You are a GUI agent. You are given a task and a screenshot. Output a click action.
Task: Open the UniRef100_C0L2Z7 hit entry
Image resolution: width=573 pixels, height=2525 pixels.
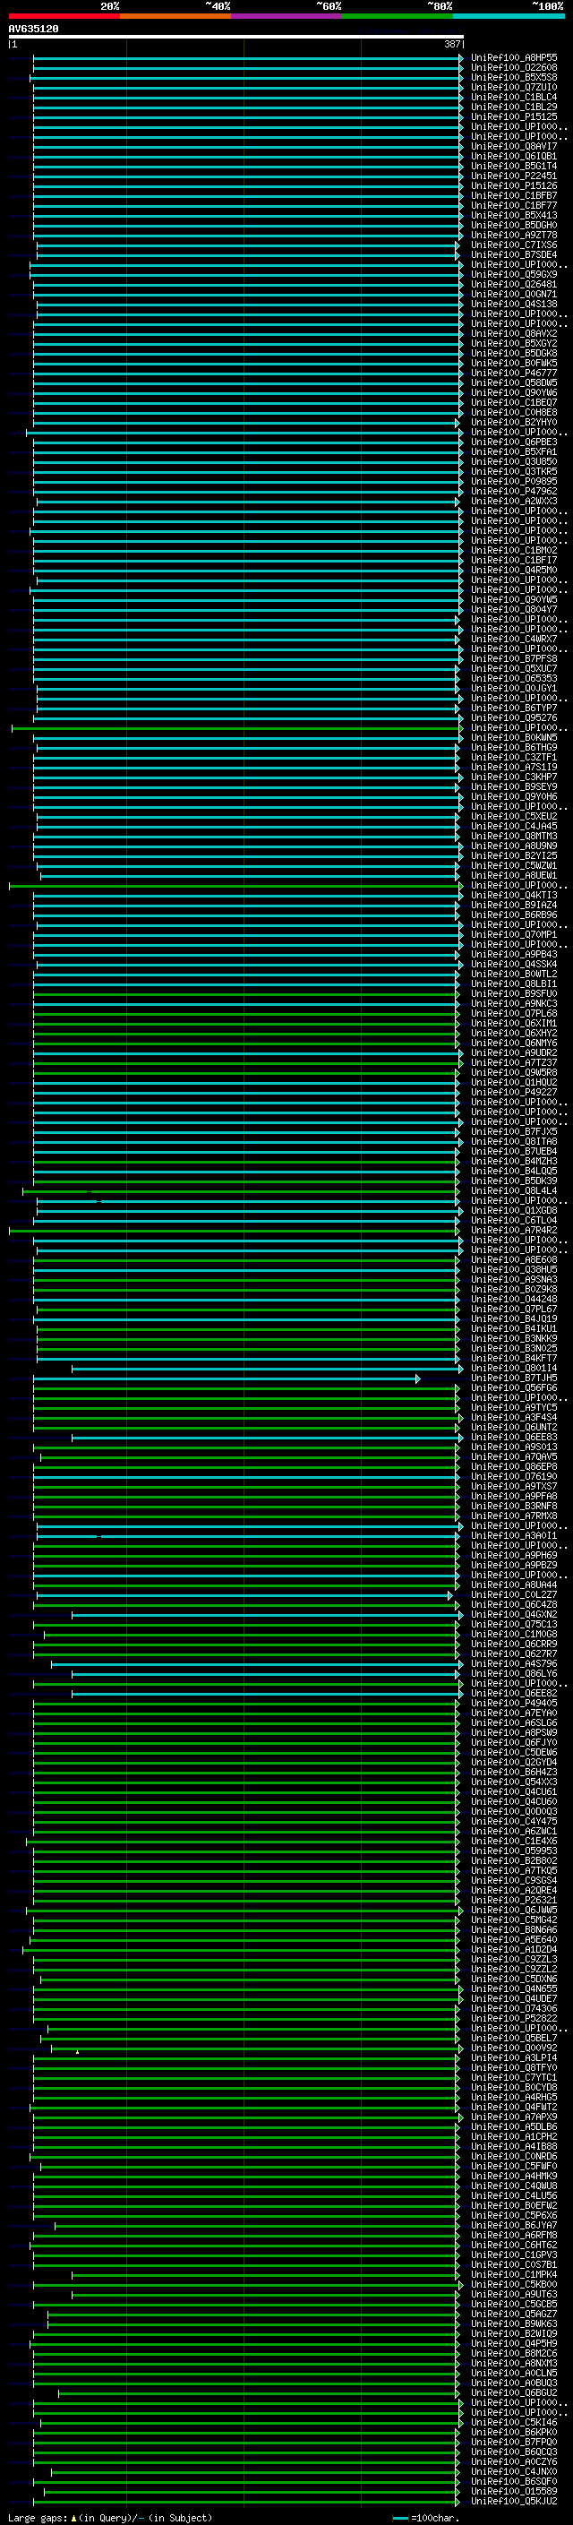click(x=513, y=1594)
